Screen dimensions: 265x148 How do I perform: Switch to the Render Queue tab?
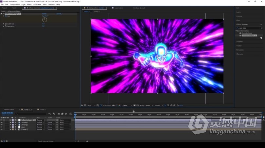pyautogui.click(x=9, y=110)
